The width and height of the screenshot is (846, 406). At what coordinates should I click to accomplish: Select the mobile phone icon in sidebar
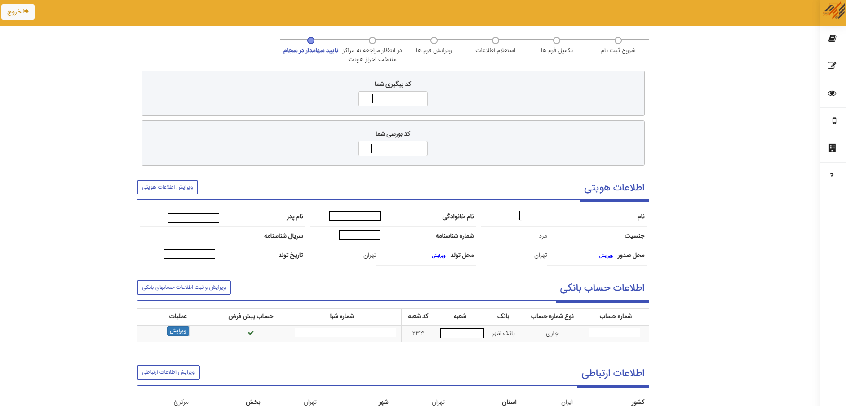[x=834, y=120]
